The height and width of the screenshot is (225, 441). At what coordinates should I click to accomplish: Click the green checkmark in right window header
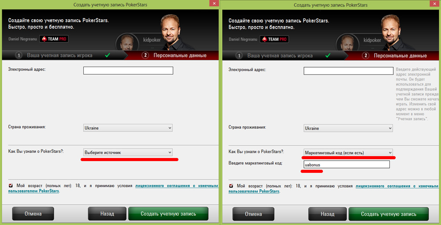tap(328, 56)
